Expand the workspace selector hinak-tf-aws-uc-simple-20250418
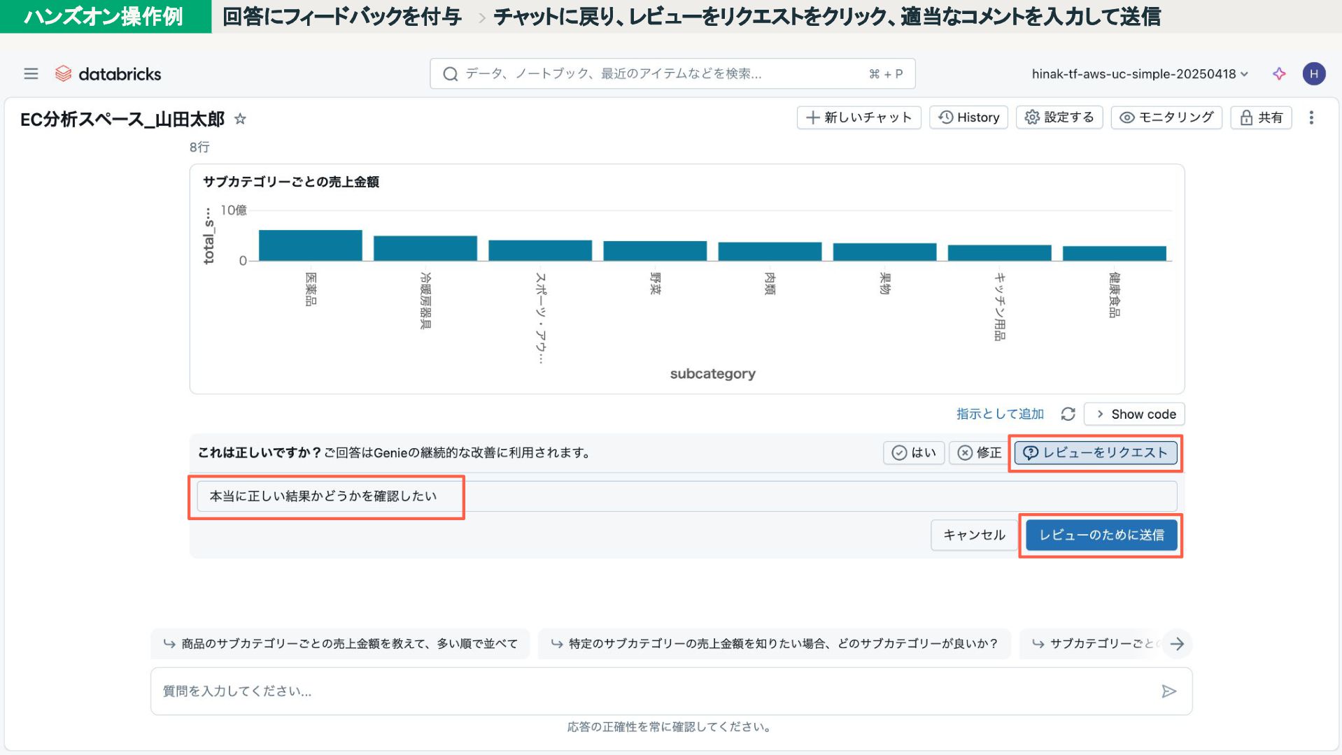The width and height of the screenshot is (1342, 755). (x=1140, y=73)
